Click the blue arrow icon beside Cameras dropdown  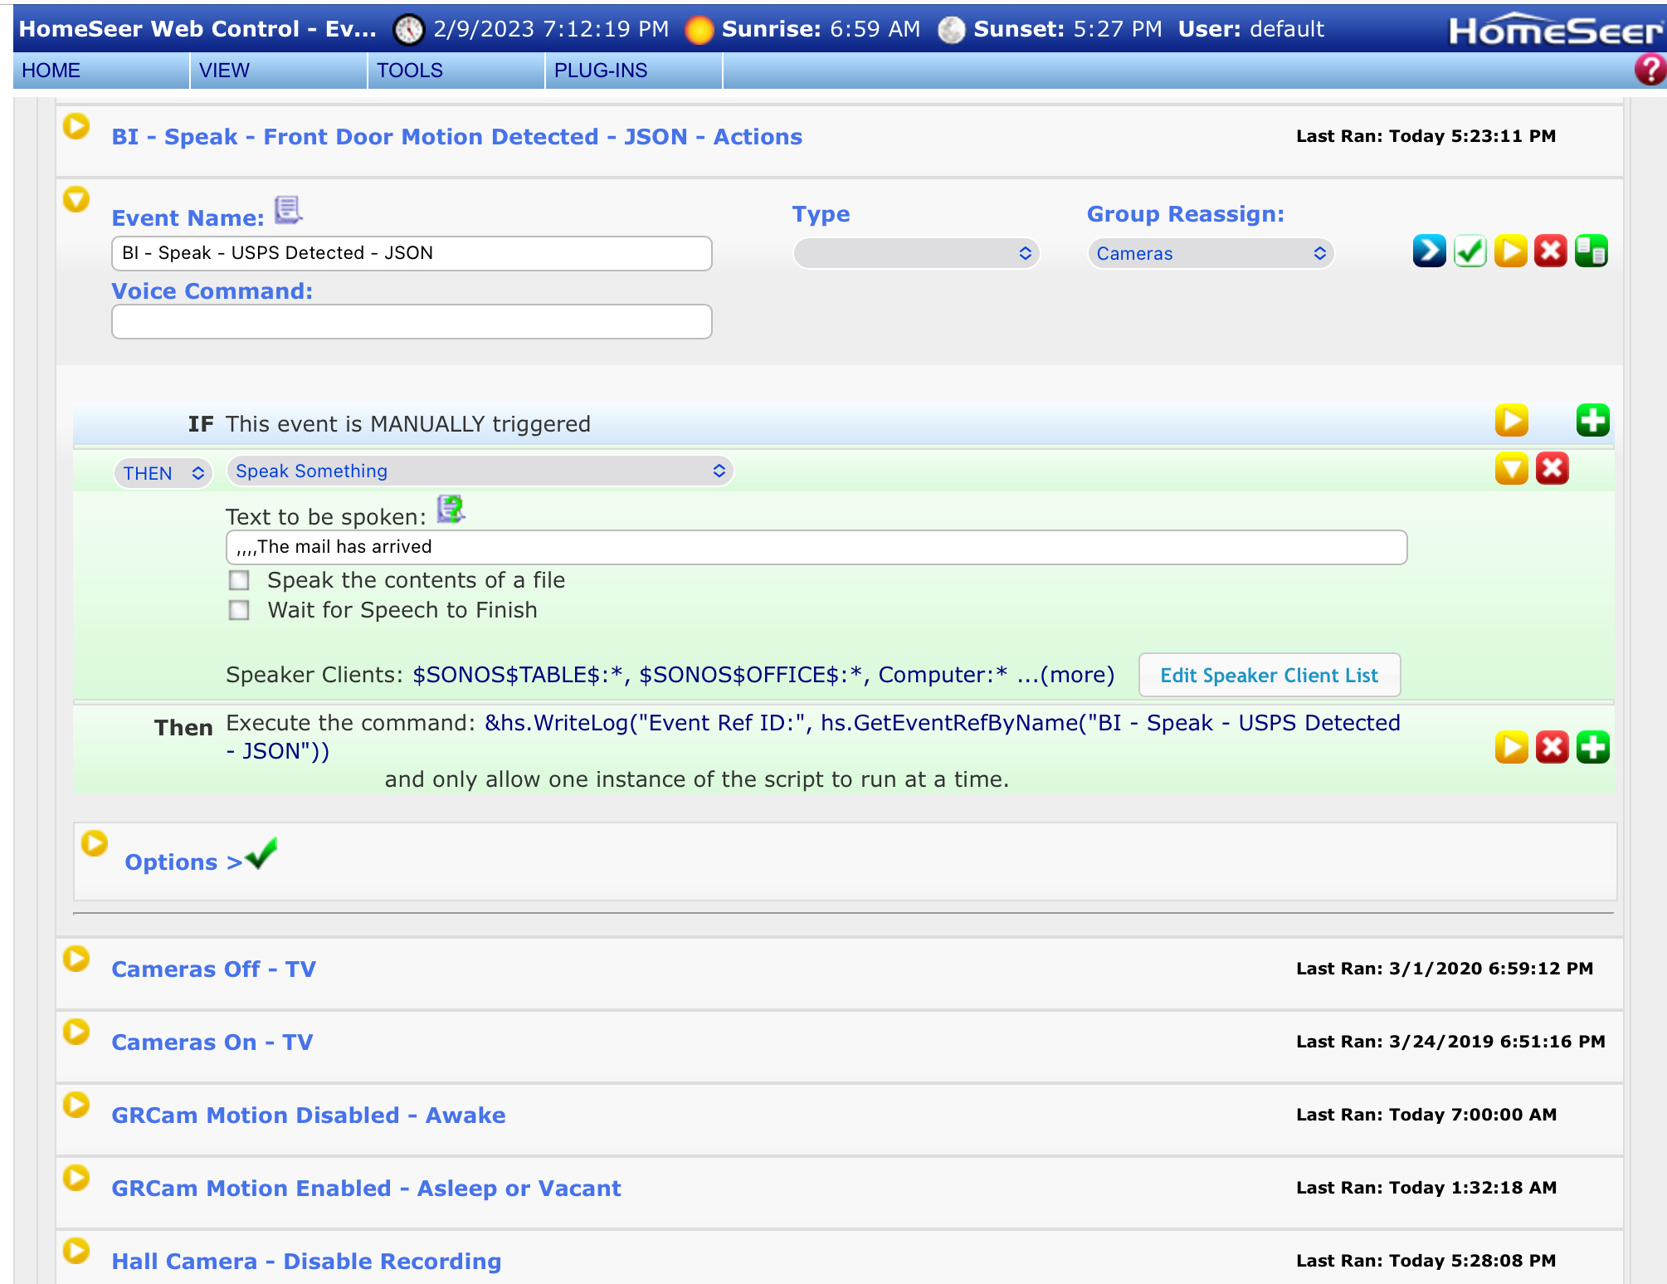pyautogui.click(x=1429, y=251)
